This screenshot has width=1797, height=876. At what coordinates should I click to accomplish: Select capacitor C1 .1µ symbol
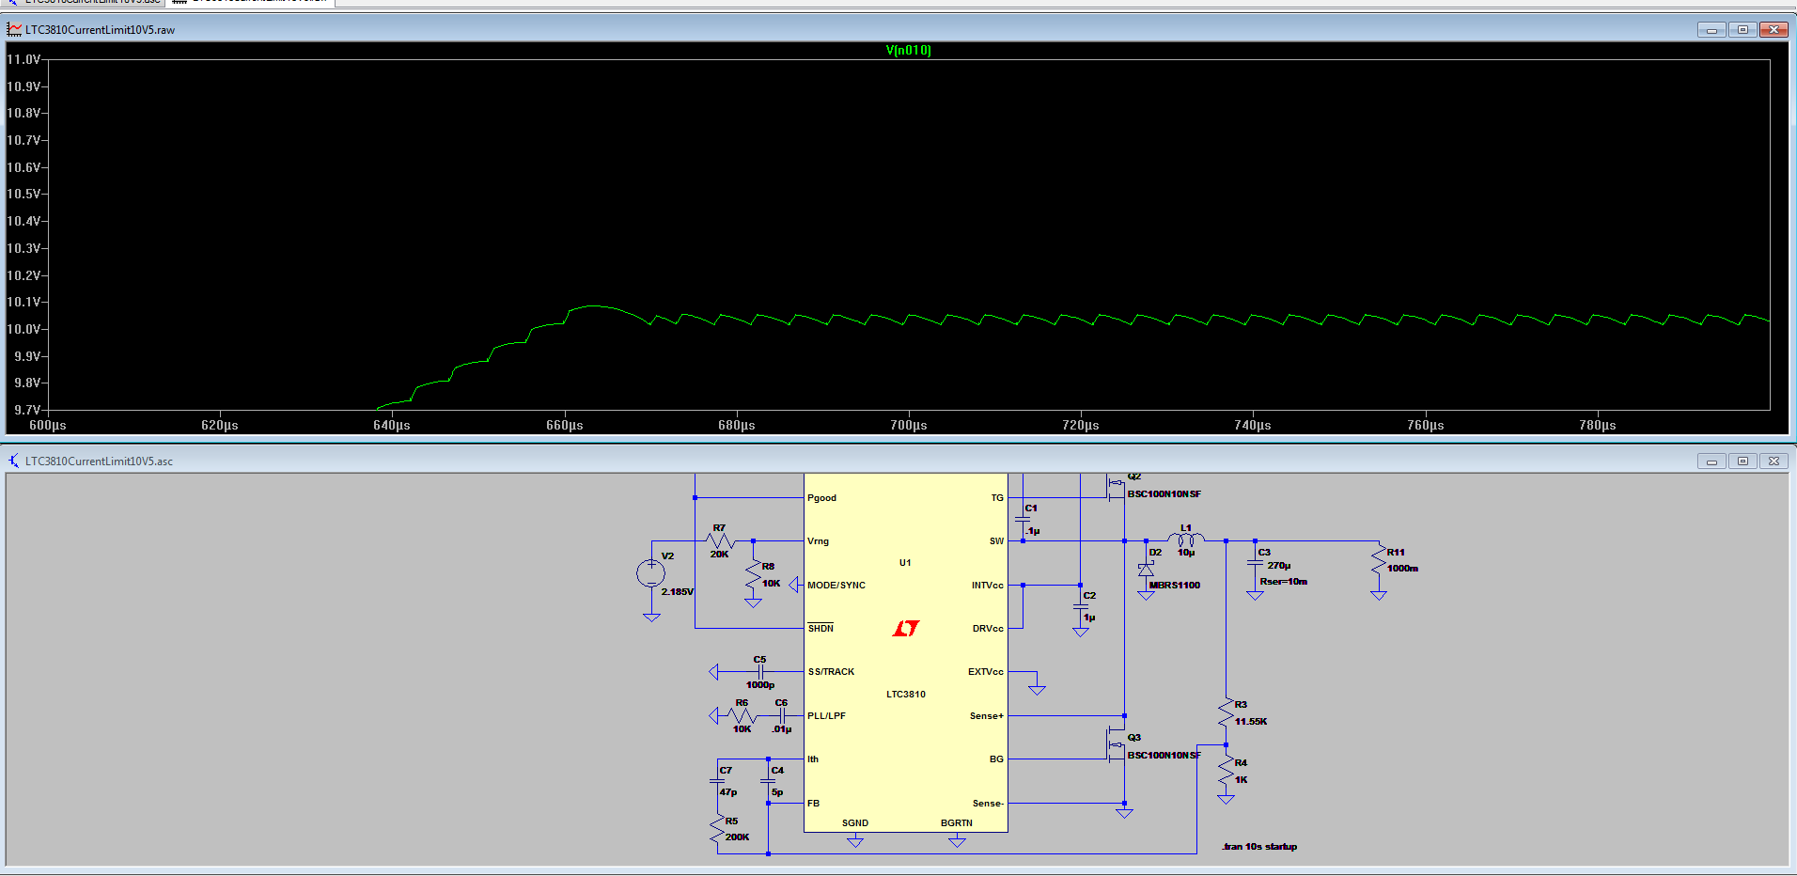pyautogui.click(x=1023, y=519)
